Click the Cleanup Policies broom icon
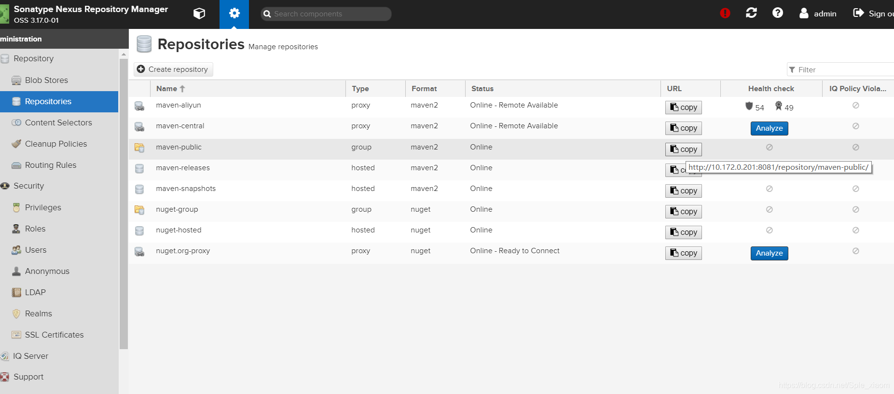 [x=16, y=144]
